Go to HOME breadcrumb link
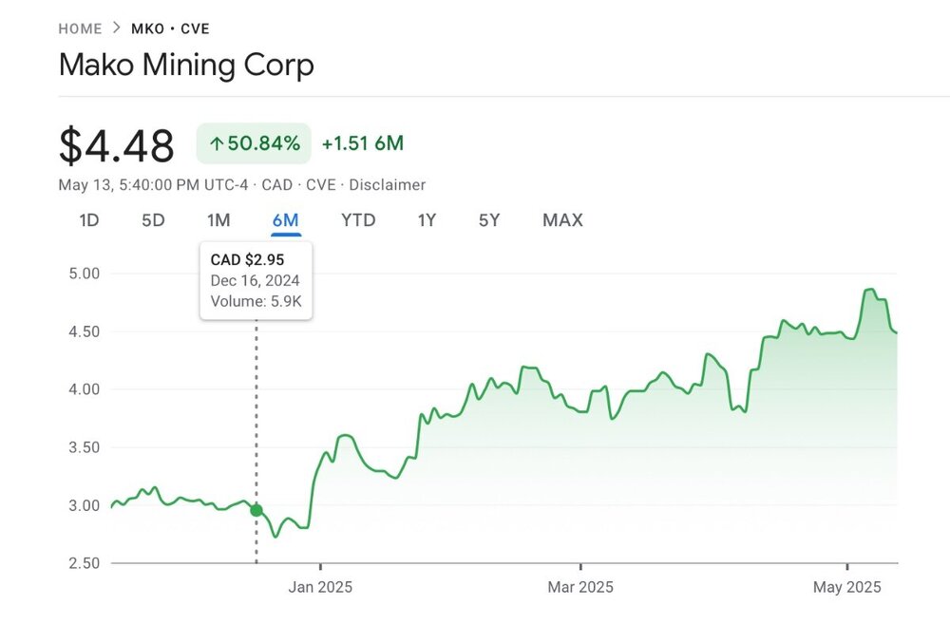 click(80, 28)
